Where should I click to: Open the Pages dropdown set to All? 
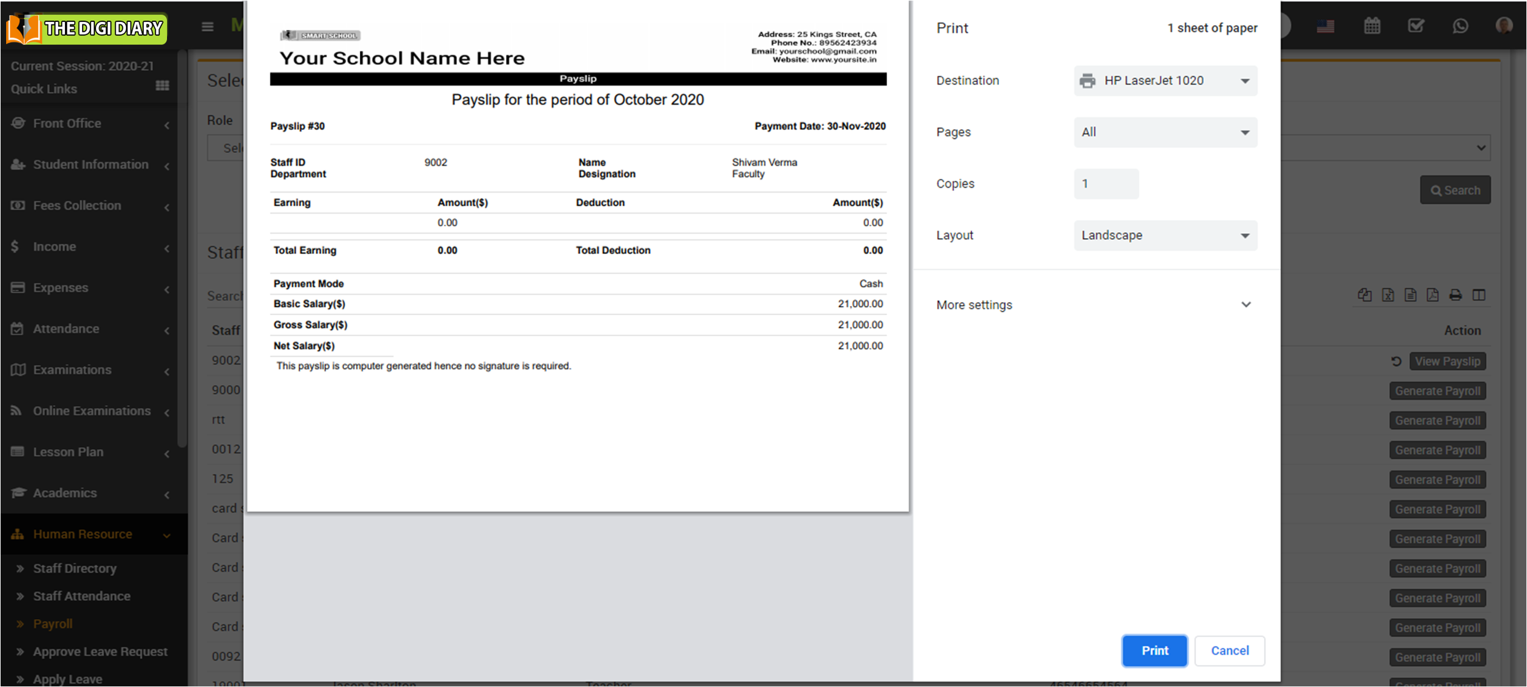click(1165, 132)
